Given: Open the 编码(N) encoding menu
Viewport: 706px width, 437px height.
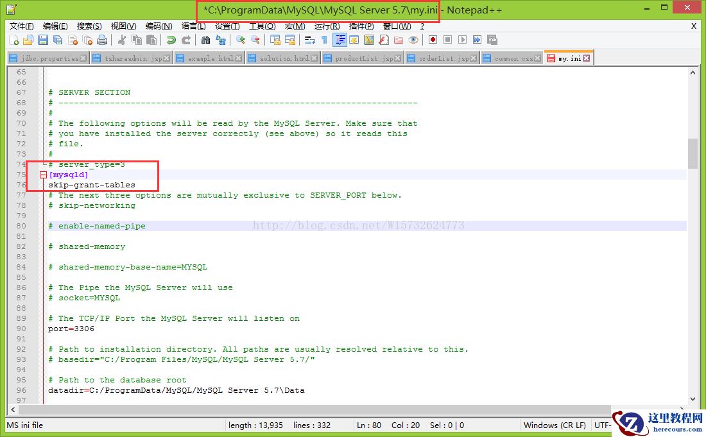Looking at the screenshot, I should click(159, 26).
